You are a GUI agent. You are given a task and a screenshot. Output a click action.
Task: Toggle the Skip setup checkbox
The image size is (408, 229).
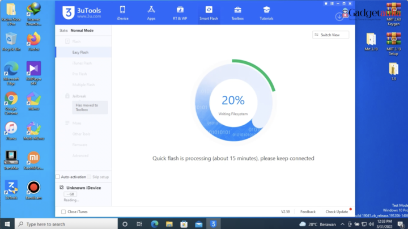pos(89,177)
